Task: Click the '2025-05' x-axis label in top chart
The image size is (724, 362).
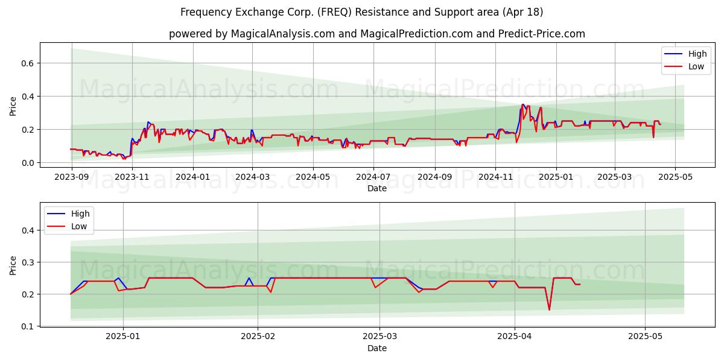Action: tap(675, 177)
